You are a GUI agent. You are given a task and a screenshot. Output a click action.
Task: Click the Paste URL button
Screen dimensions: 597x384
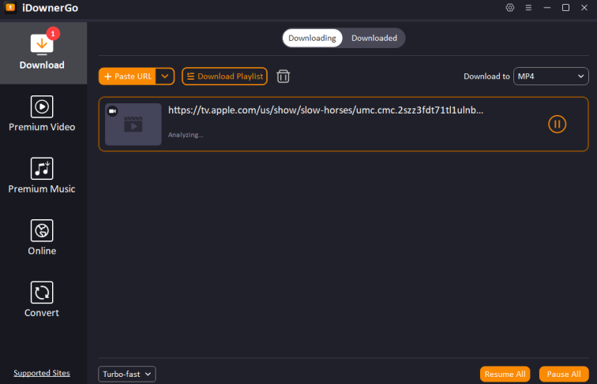point(128,76)
